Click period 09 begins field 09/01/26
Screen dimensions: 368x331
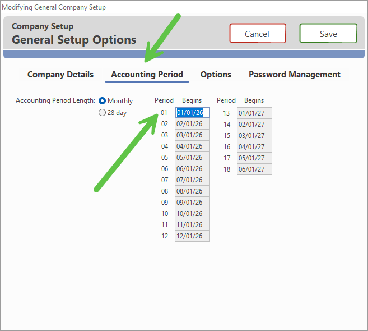[x=192, y=203]
